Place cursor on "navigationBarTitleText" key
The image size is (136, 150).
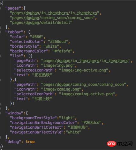tap(37, 127)
